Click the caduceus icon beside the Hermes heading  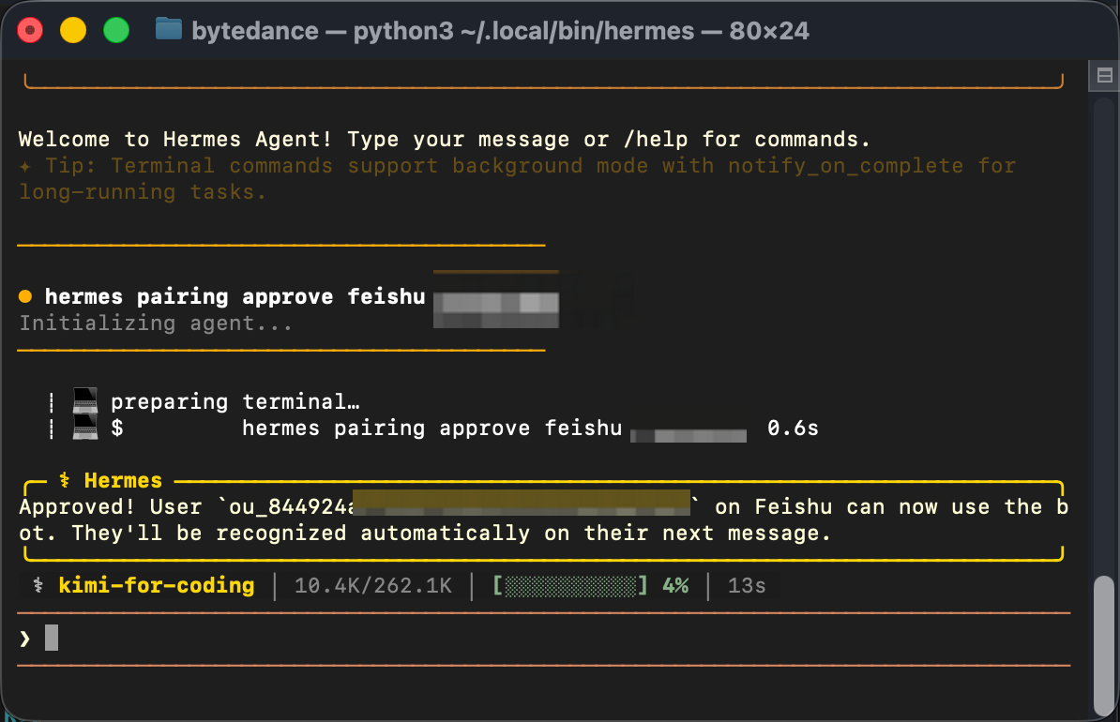tap(65, 481)
